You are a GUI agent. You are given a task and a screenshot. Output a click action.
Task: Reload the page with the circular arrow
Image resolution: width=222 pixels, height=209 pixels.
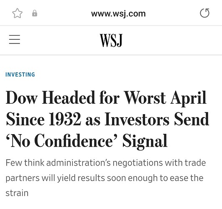[x=204, y=13]
